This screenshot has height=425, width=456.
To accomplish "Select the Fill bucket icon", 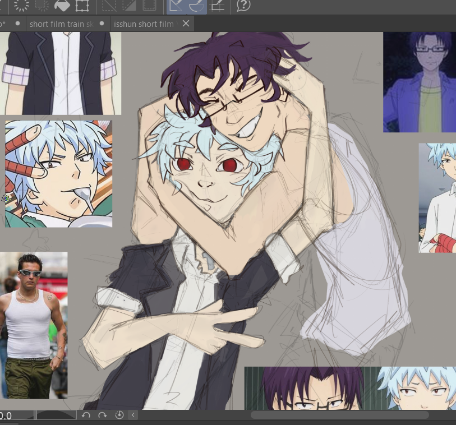I will tap(62, 5).
